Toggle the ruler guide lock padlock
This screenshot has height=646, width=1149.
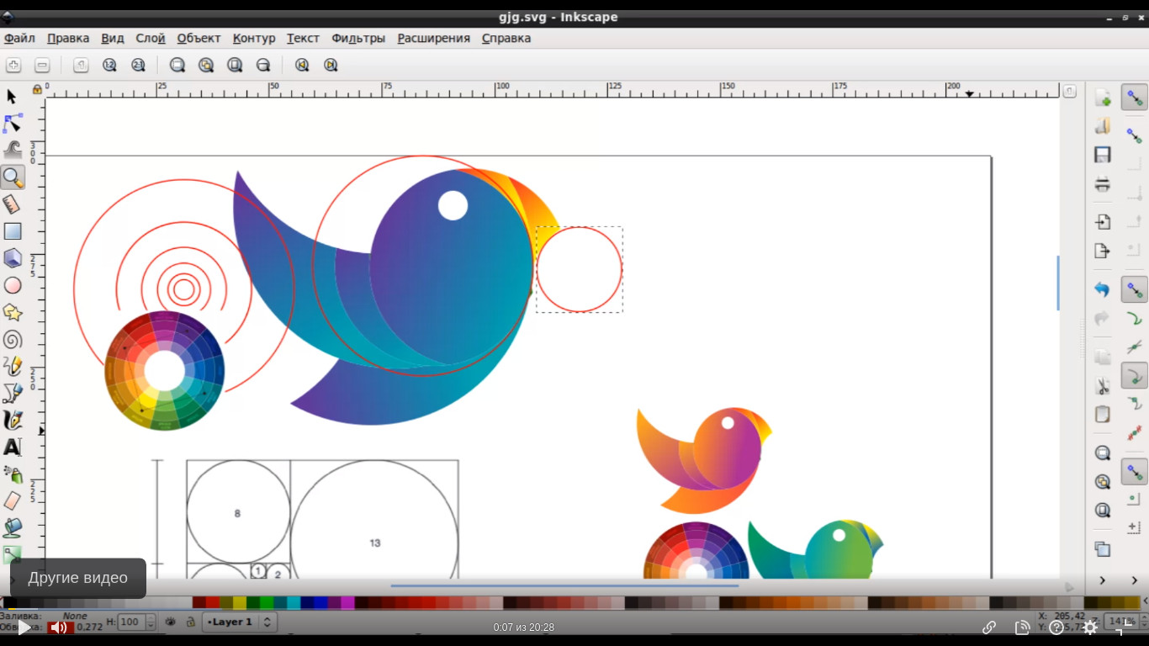(37, 89)
